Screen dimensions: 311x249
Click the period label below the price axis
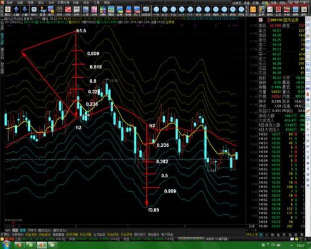[x=251, y=226]
